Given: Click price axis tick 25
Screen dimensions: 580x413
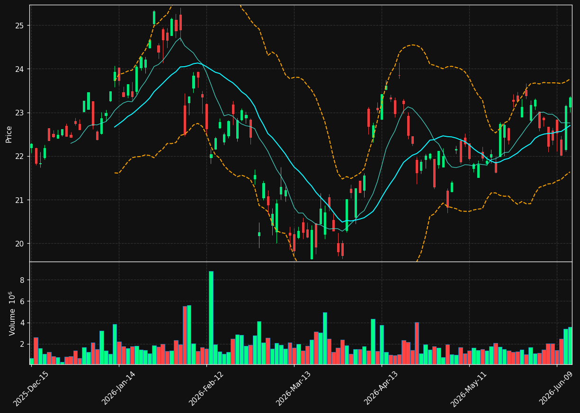Looking at the screenshot, I should (20, 26).
